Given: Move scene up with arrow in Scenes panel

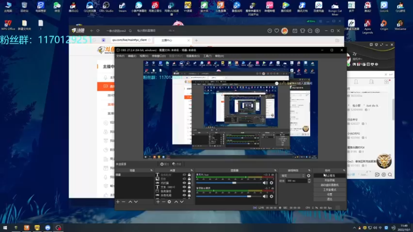Looking at the screenshot, I should click(x=130, y=202).
